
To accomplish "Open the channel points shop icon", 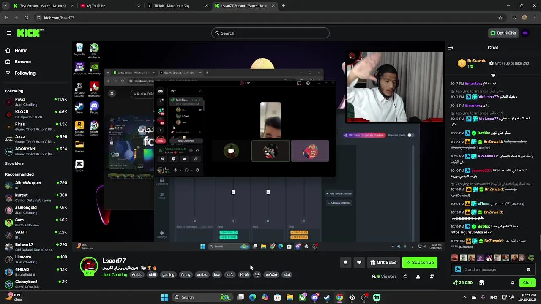I will [481, 282].
